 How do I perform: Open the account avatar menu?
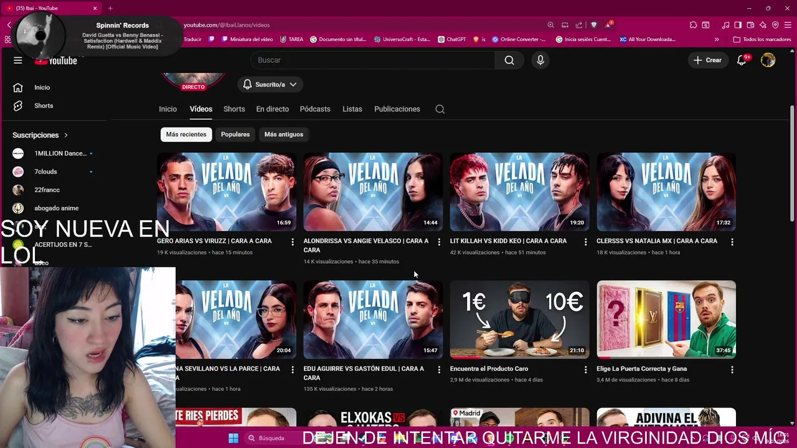tap(768, 60)
